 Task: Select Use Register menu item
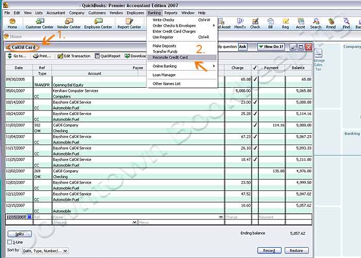click(182, 37)
